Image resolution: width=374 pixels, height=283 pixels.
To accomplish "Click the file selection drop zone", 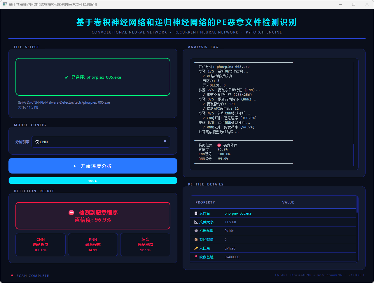I will coord(93,77).
